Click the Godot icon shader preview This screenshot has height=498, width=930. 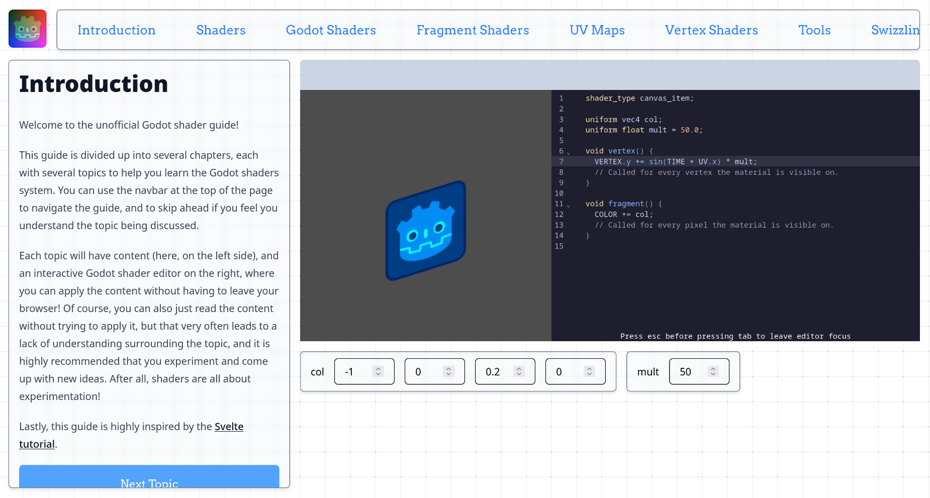click(426, 231)
